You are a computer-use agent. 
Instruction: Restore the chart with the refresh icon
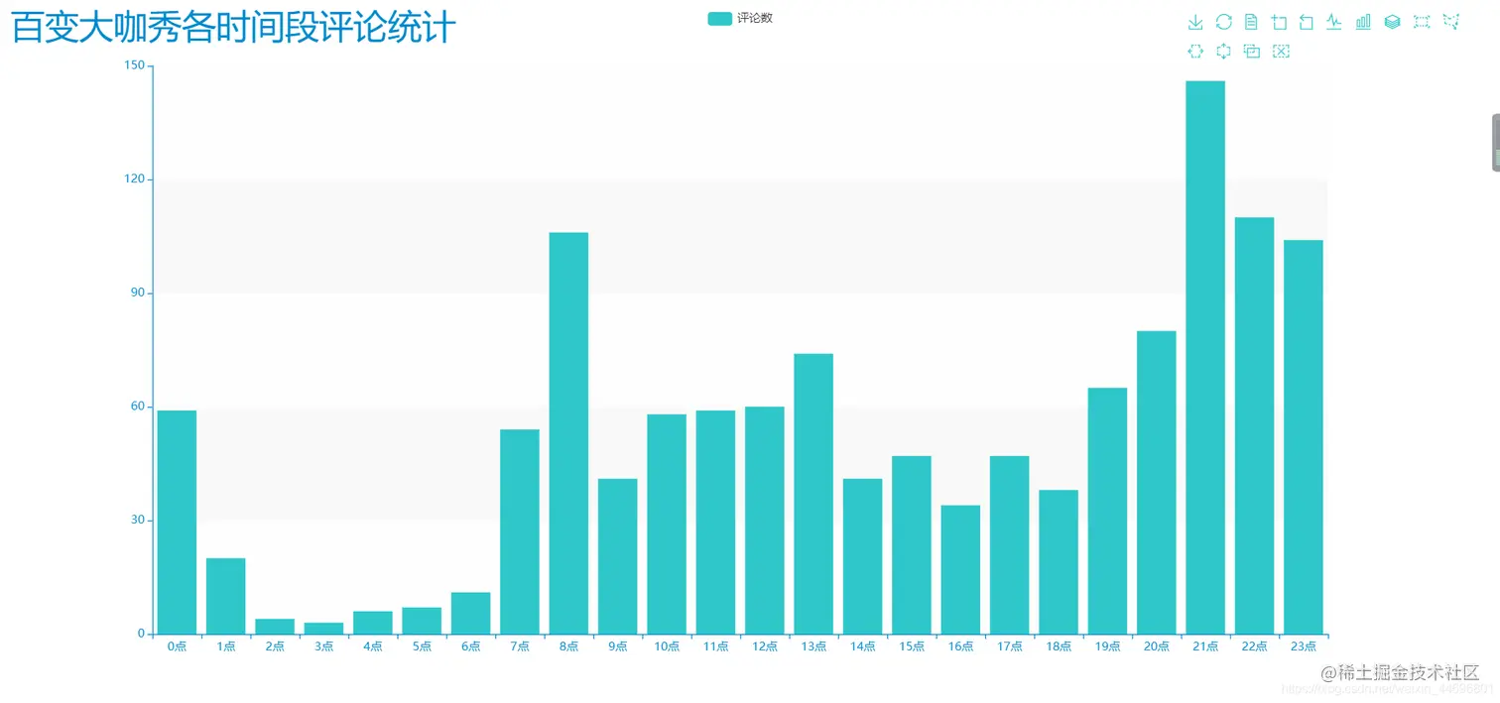click(x=1224, y=22)
